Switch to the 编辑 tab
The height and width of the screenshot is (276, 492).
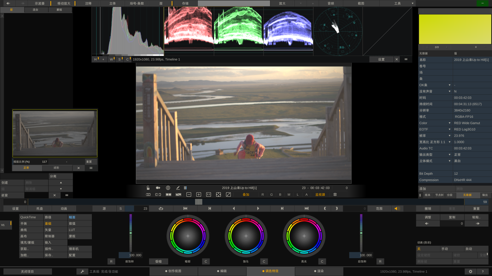222,271
